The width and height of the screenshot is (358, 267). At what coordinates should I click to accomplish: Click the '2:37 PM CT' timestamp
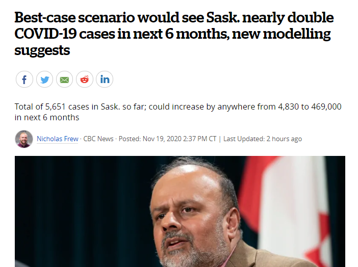[200, 139]
